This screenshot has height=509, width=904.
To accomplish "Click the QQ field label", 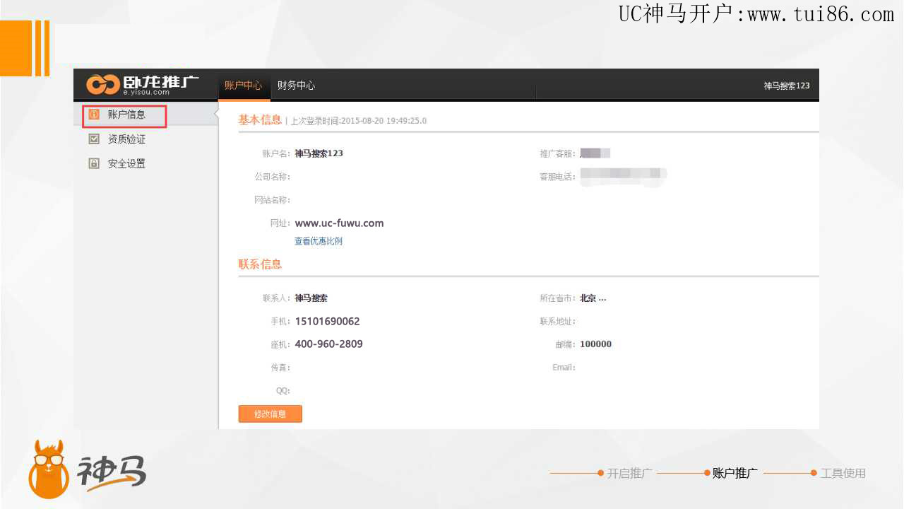I will point(283,391).
